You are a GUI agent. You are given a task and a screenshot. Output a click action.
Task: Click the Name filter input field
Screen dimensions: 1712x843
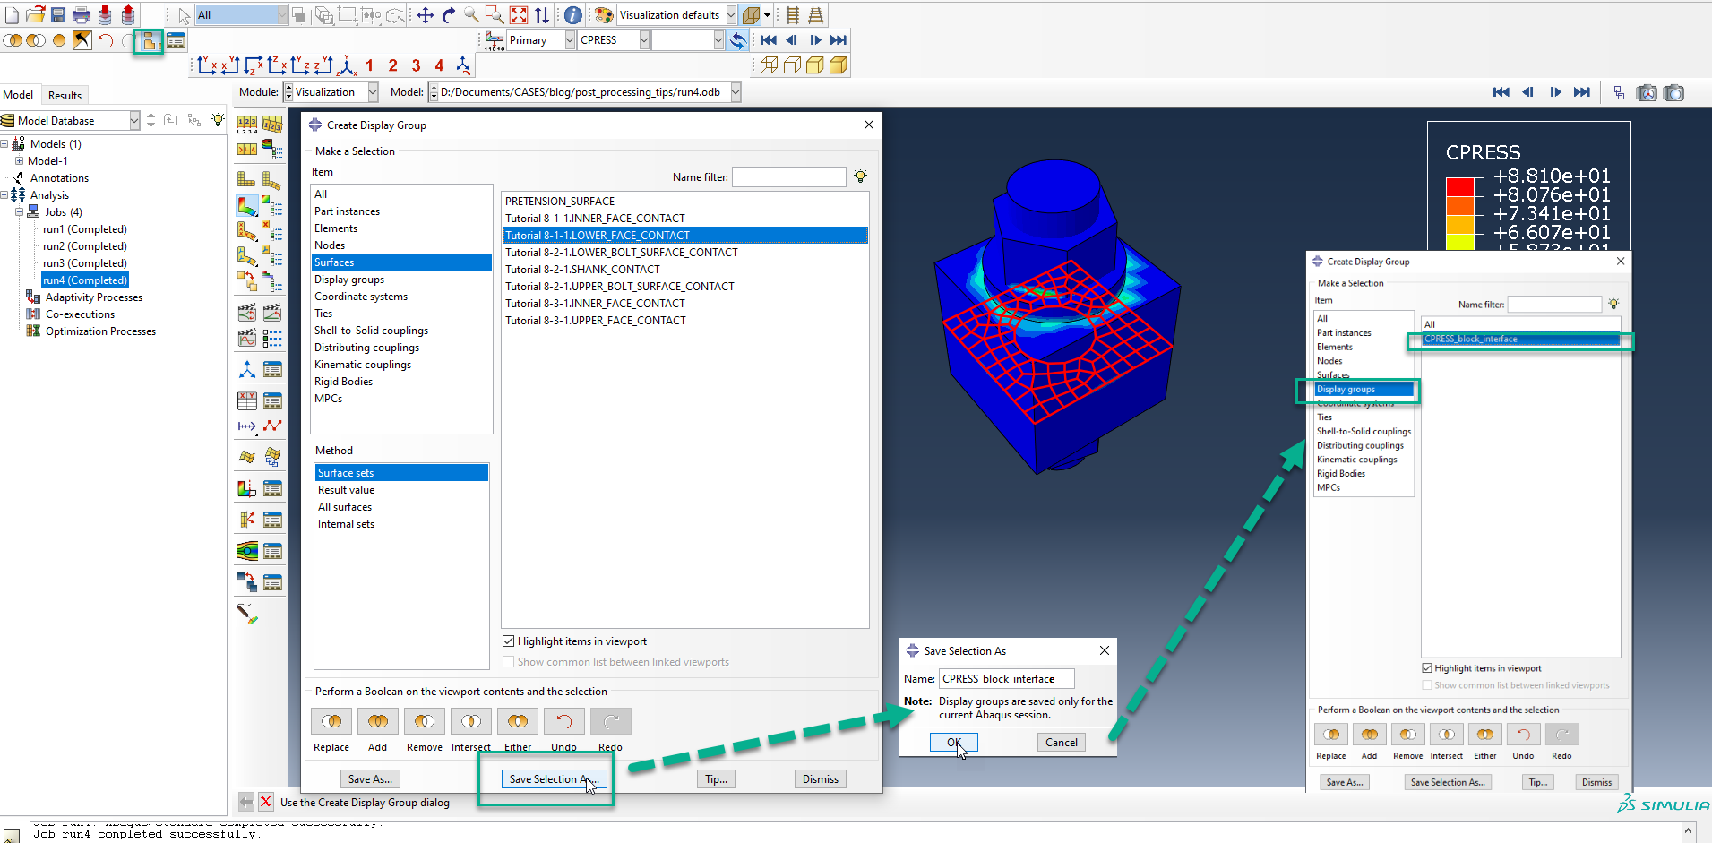click(789, 176)
